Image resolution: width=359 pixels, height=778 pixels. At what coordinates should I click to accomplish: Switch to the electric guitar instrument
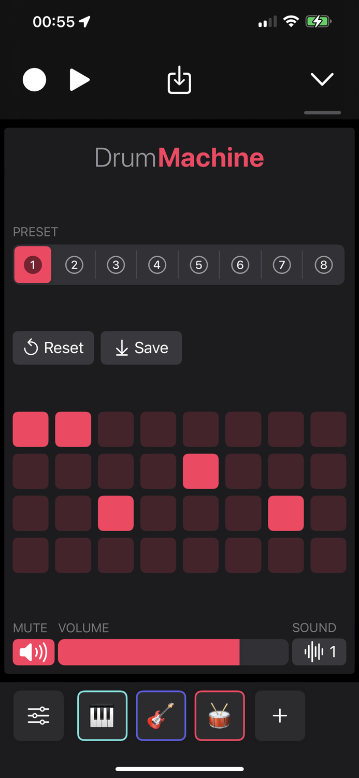161,716
